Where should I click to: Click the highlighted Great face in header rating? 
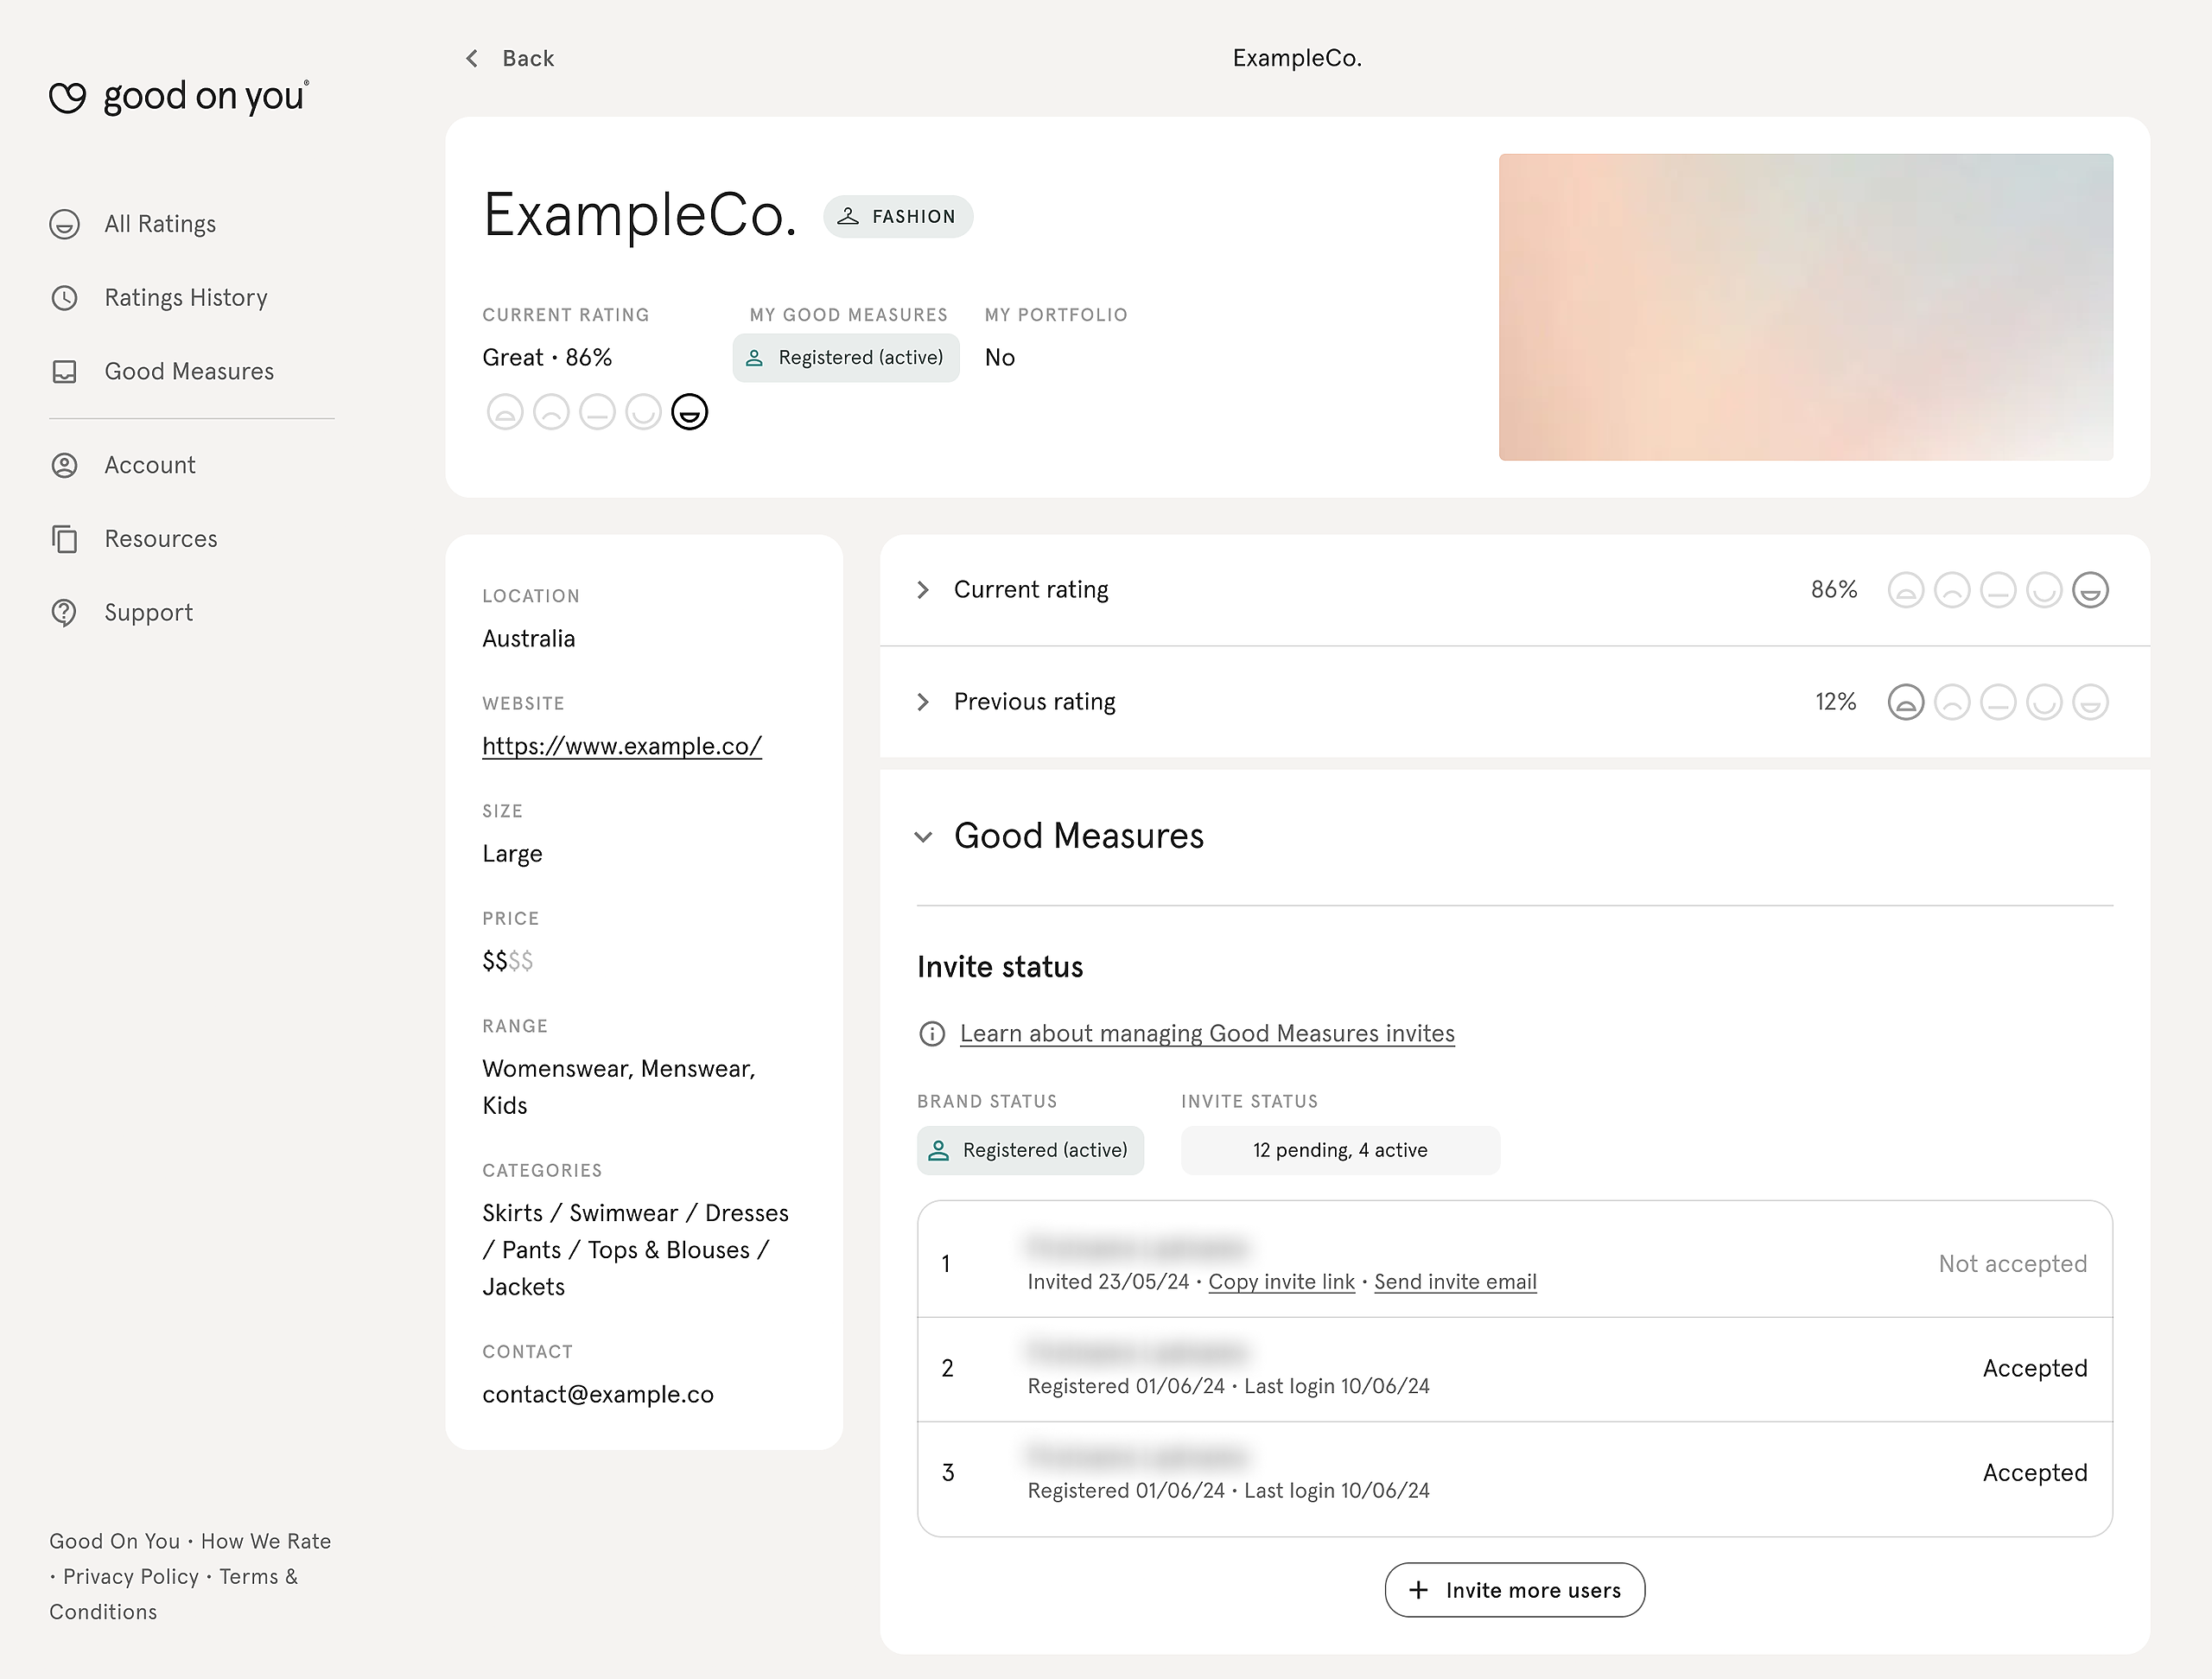[689, 412]
